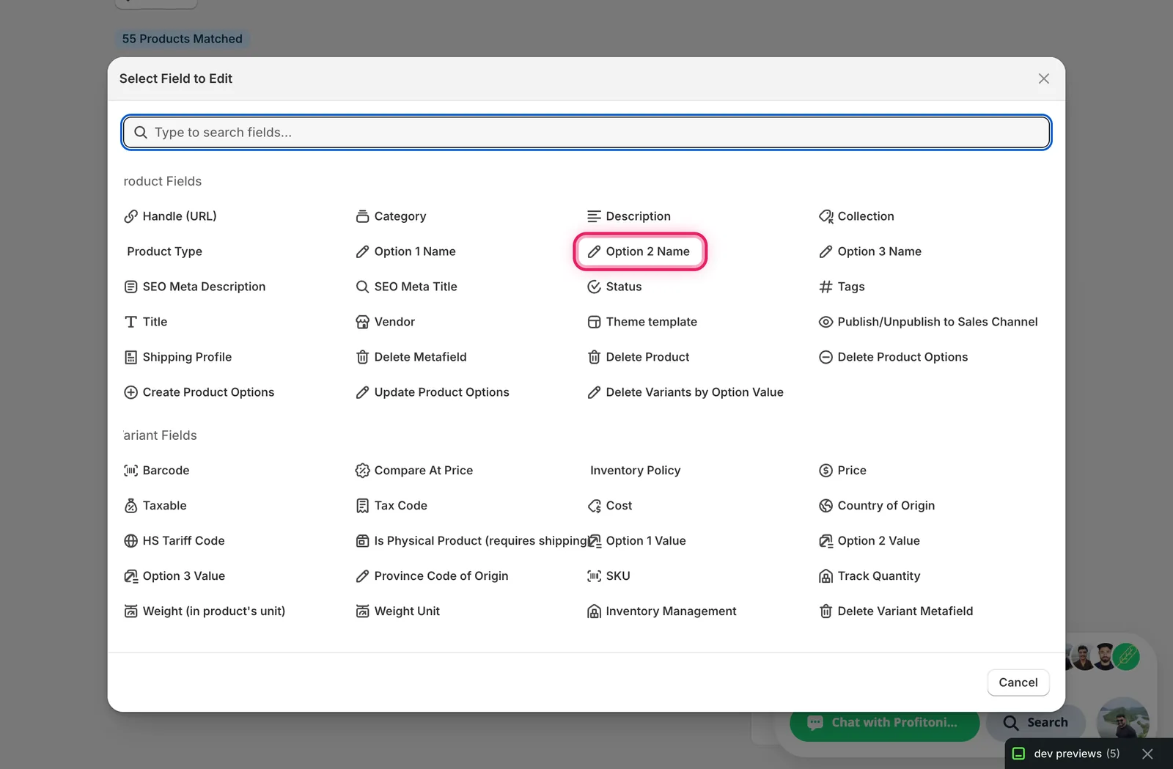1173x769 pixels.
Task: Click the Delete Product Options minus icon
Action: point(825,357)
